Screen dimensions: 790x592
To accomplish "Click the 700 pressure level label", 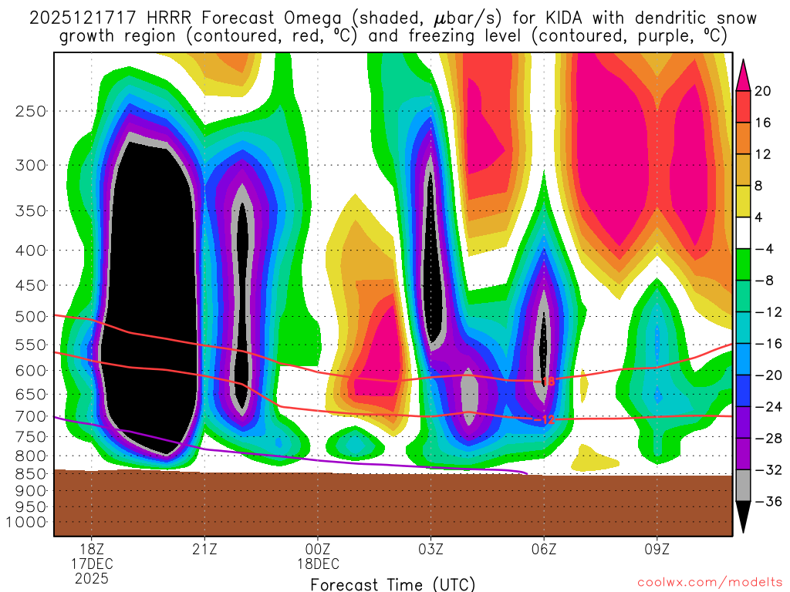I will [31, 416].
